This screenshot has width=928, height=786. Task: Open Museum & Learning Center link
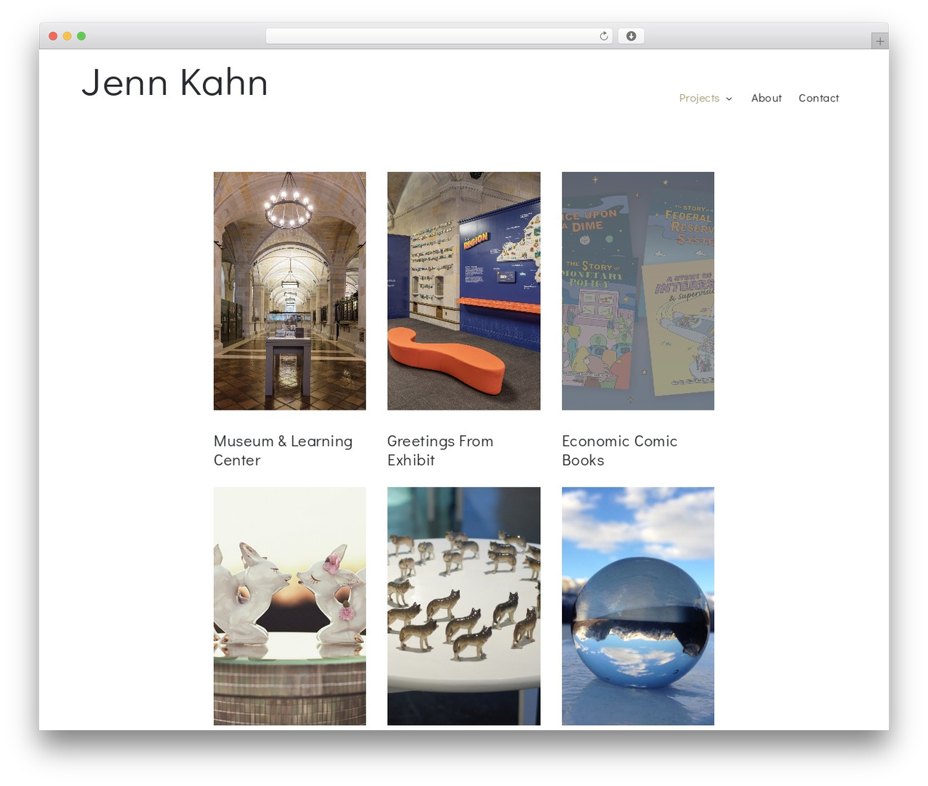(x=283, y=450)
